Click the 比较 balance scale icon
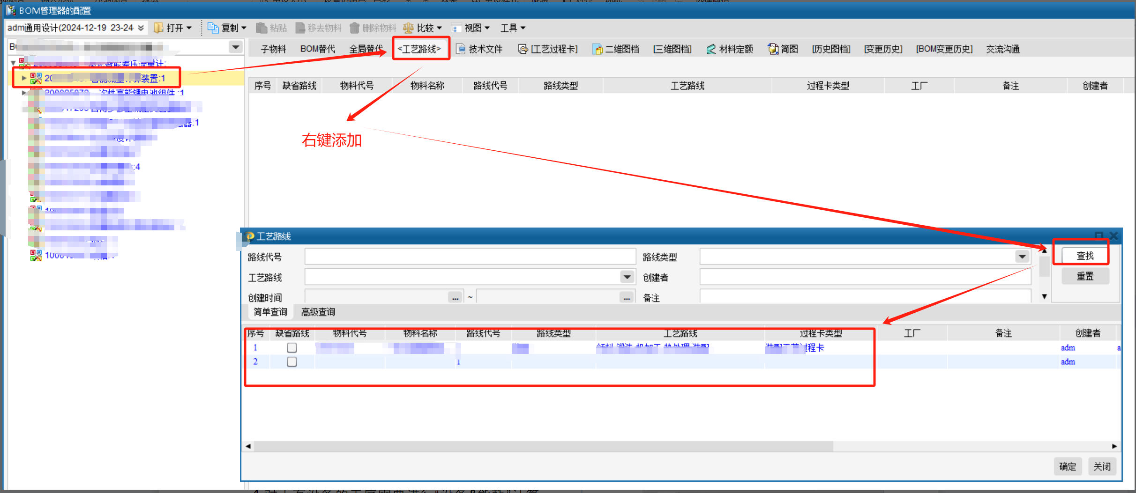 (x=408, y=28)
